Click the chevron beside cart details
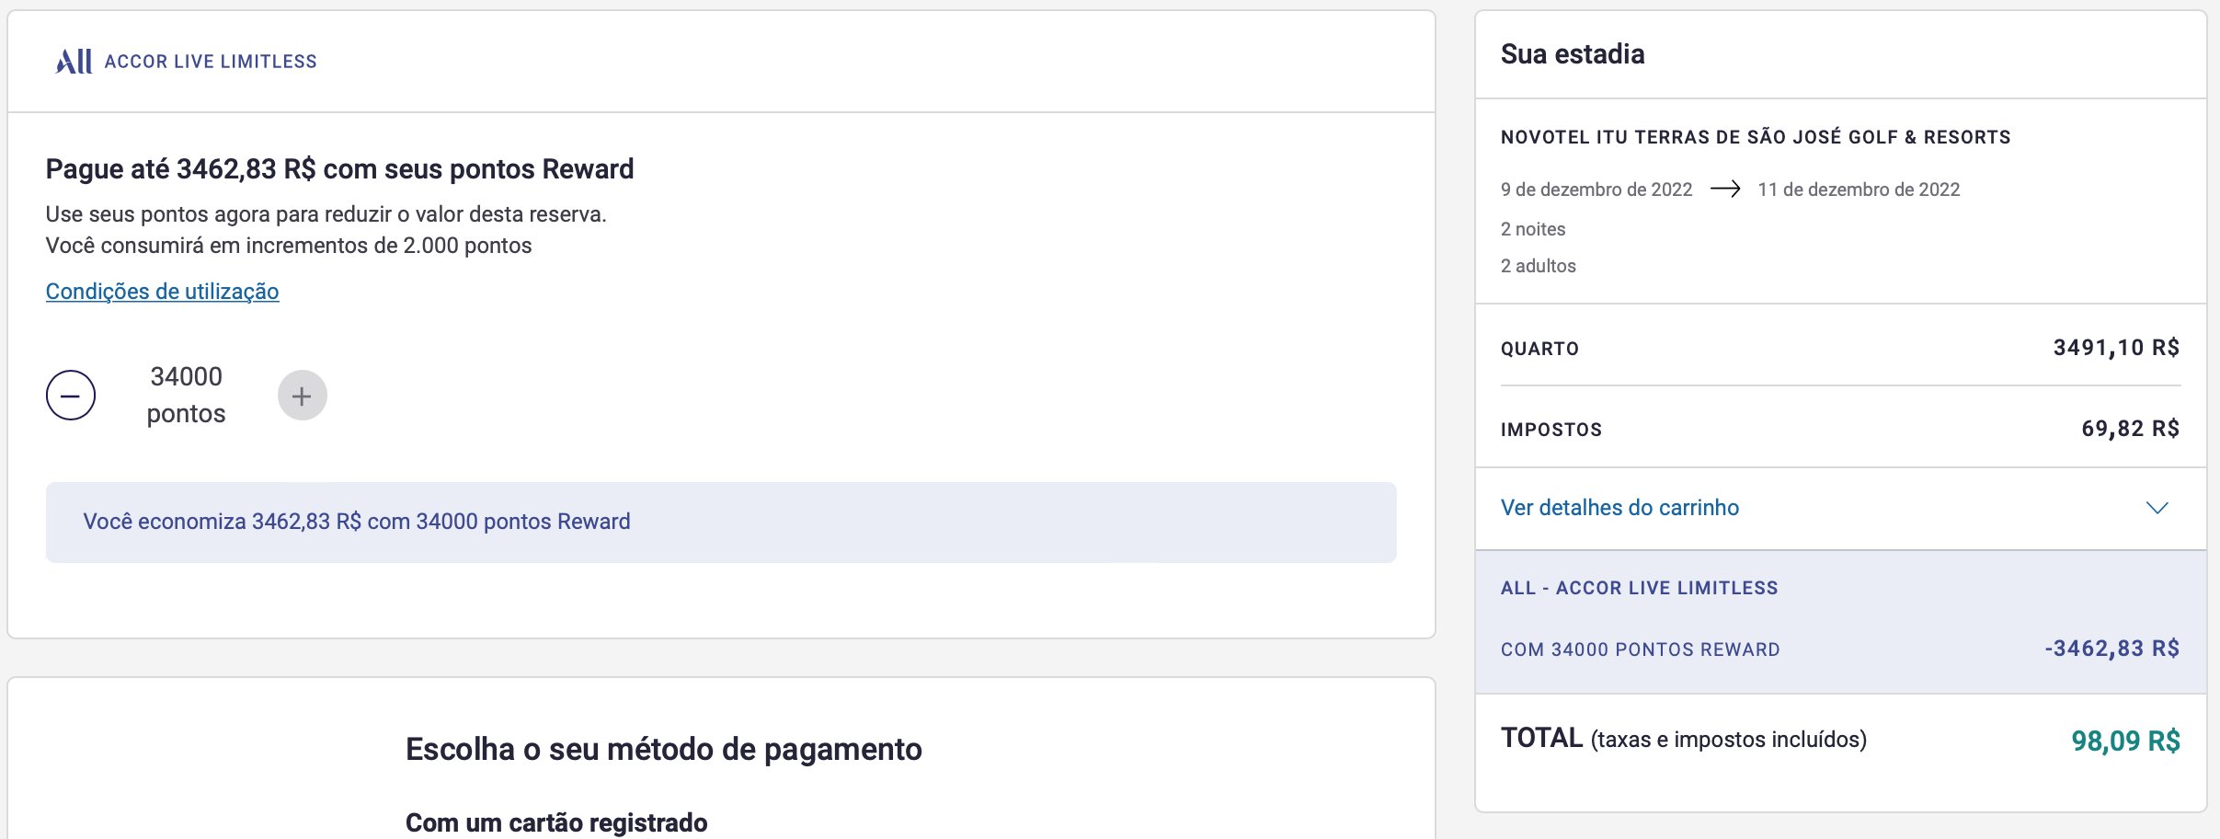Image resolution: width=2220 pixels, height=839 pixels. point(2157,508)
